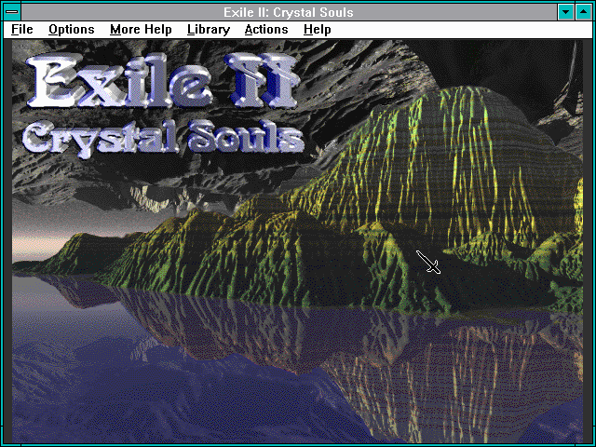Minimize the Exile II window

565,12
